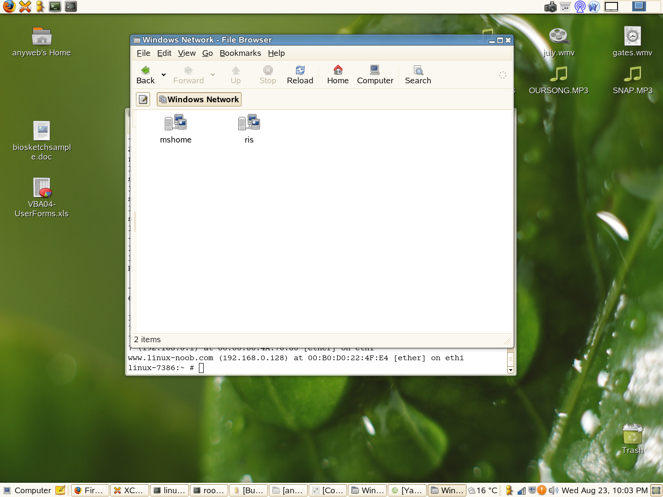Click the orange alert tray icon
663x497 pixels.
[x=542, y=490]
